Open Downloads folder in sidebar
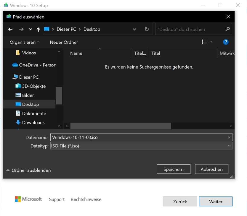This screenshot has width=247, height=216. point(30,122)
